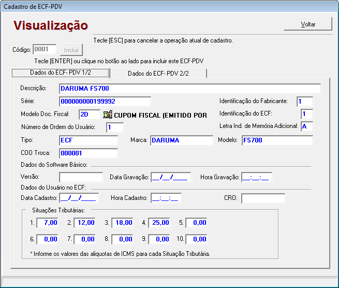Click the Data Gravação date field
Image resolution: width=339 pixels, height=288 pixels.
tap(171, 178)
